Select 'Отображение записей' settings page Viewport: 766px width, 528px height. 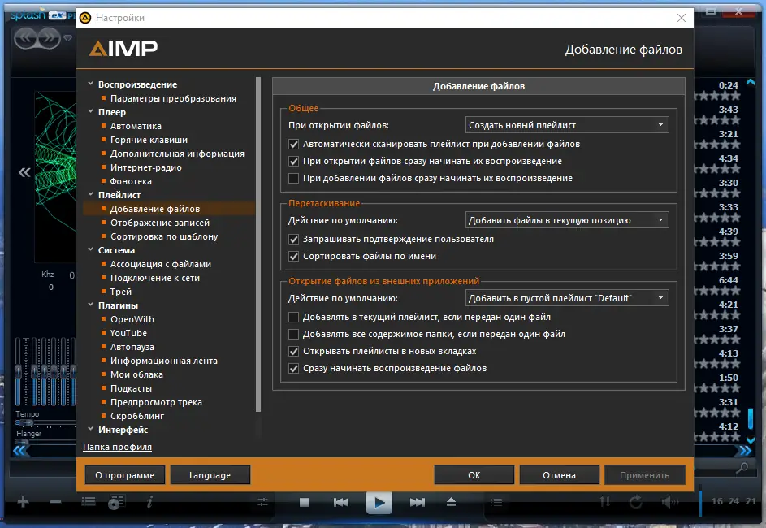point(160,223)
